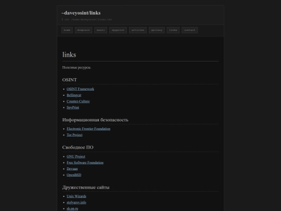
Task: Click the cat links.txt command line
Action: (x=87, y=19)
